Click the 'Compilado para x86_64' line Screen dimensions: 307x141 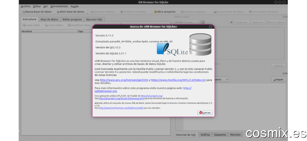click(x=134, y=41)
